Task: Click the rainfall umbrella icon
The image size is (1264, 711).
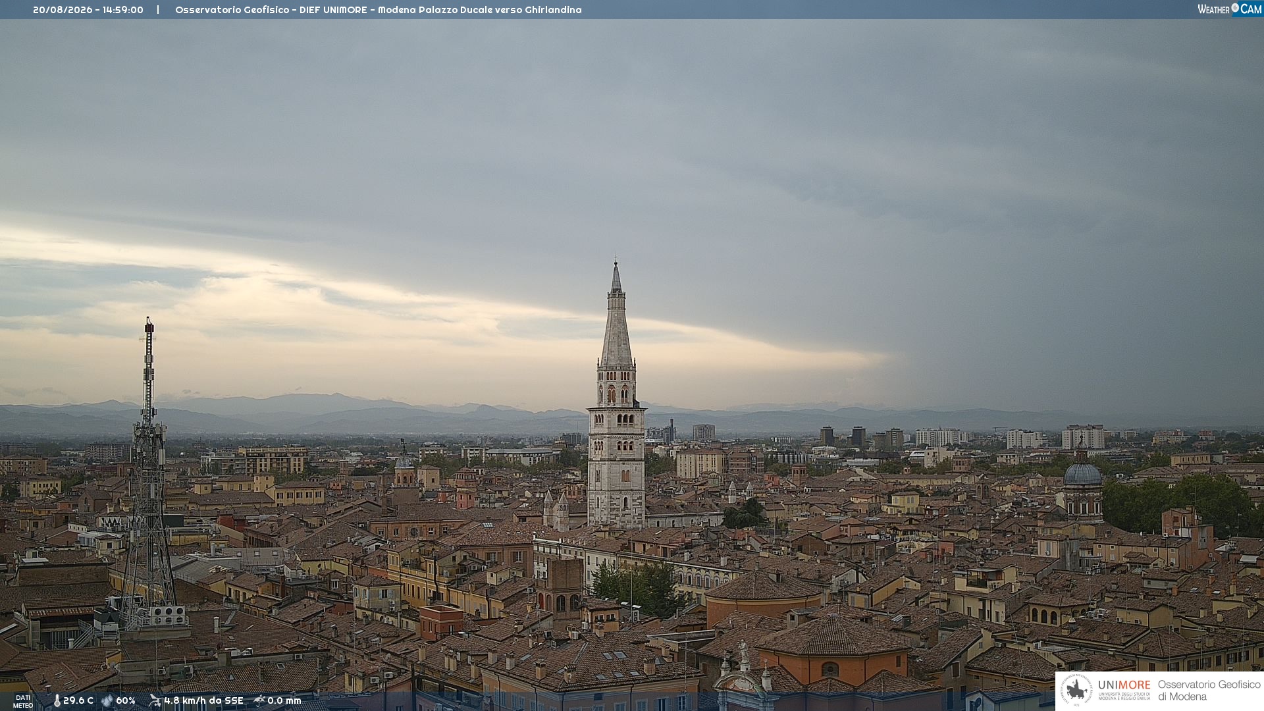Action: 259,700
